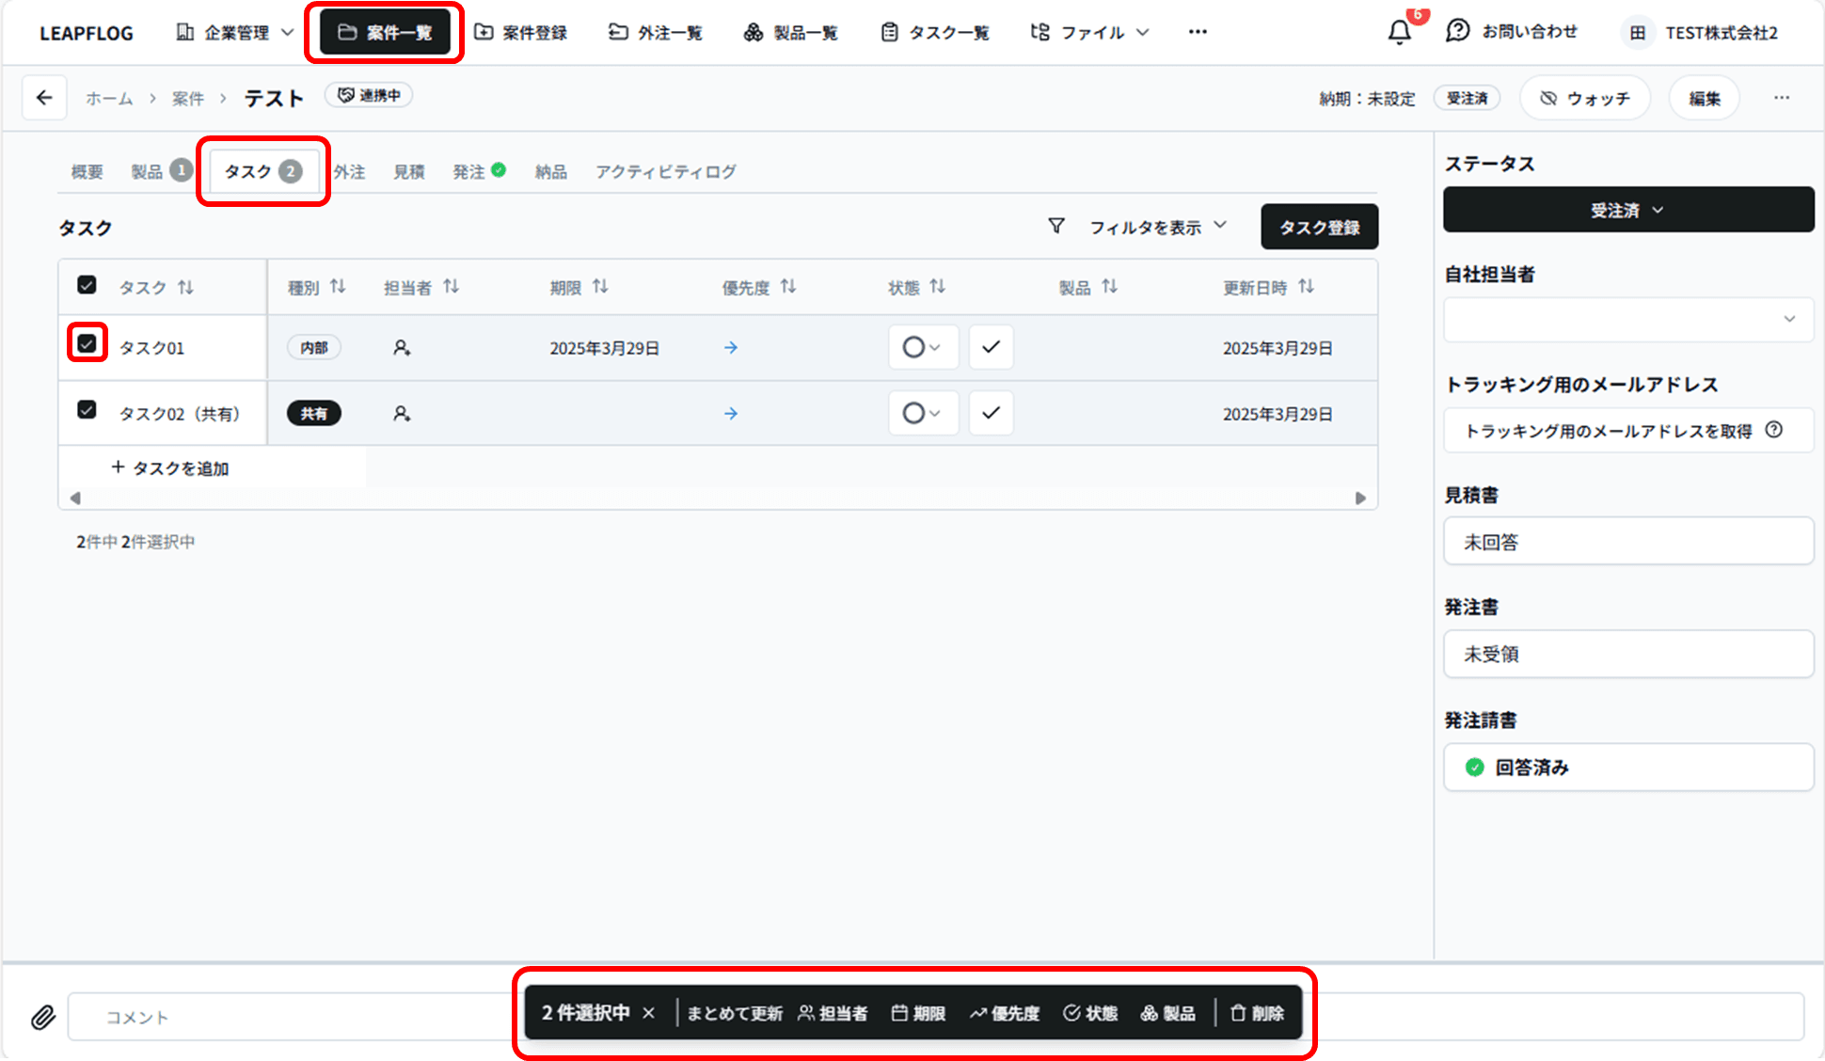Click the notification bell icon

(1399, 33)
